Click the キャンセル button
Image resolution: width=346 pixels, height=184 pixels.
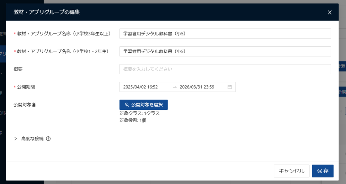coord(292,171)
